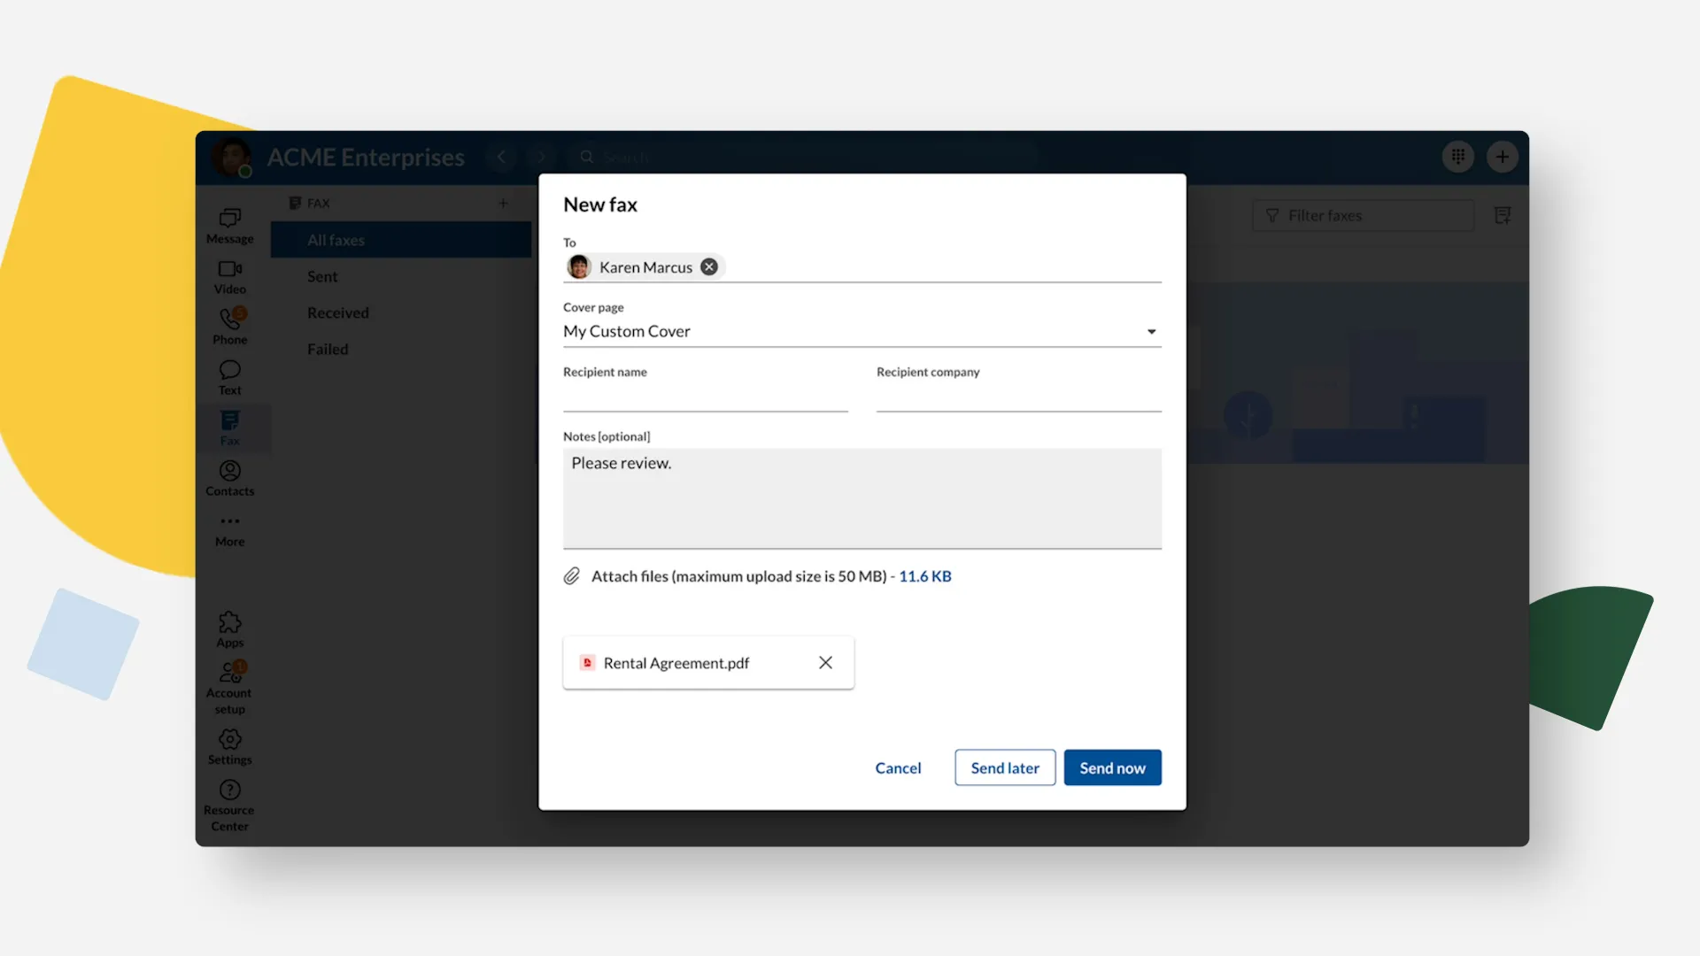The image size is (1700, 956).
Task: Click the Send later button
Action: (x=1005, y=767)
